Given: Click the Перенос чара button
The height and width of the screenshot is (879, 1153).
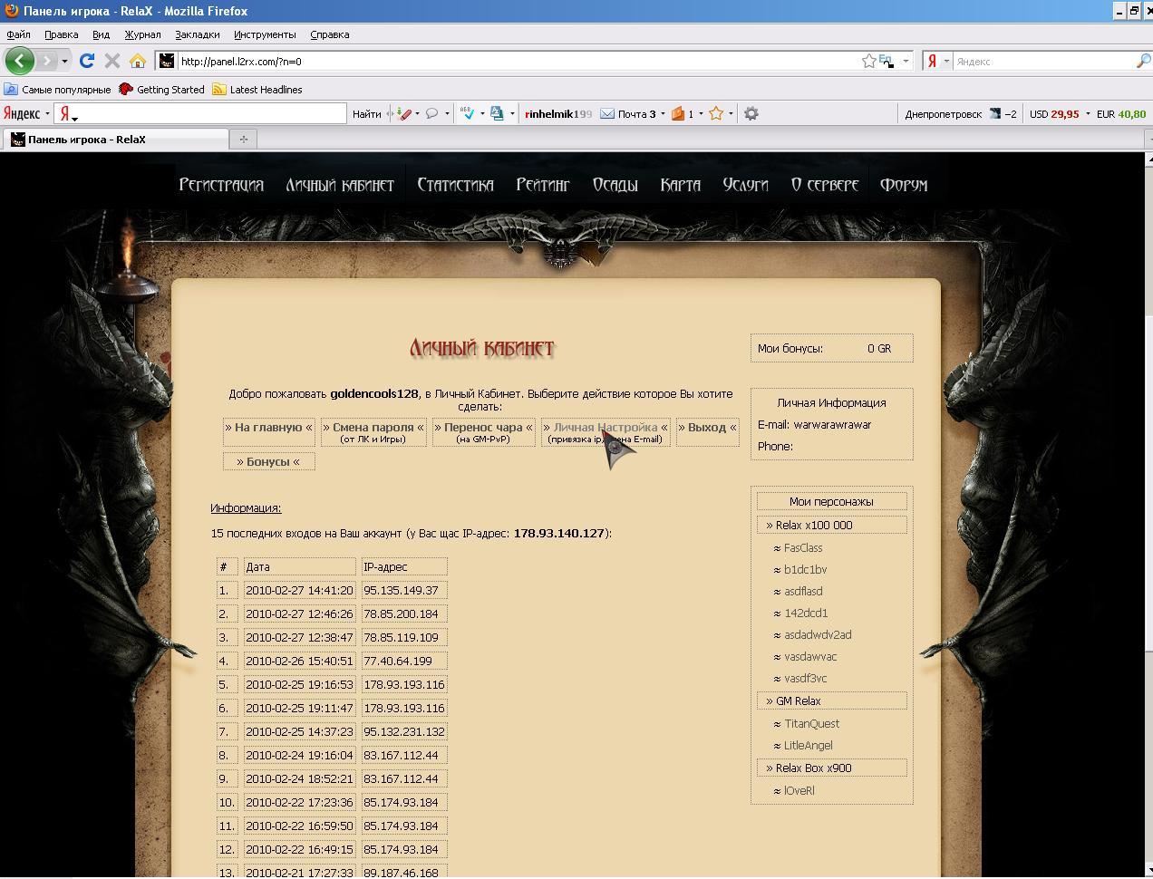Looking at the screenshot, I should pyautogui.click(x=483, y=432).
